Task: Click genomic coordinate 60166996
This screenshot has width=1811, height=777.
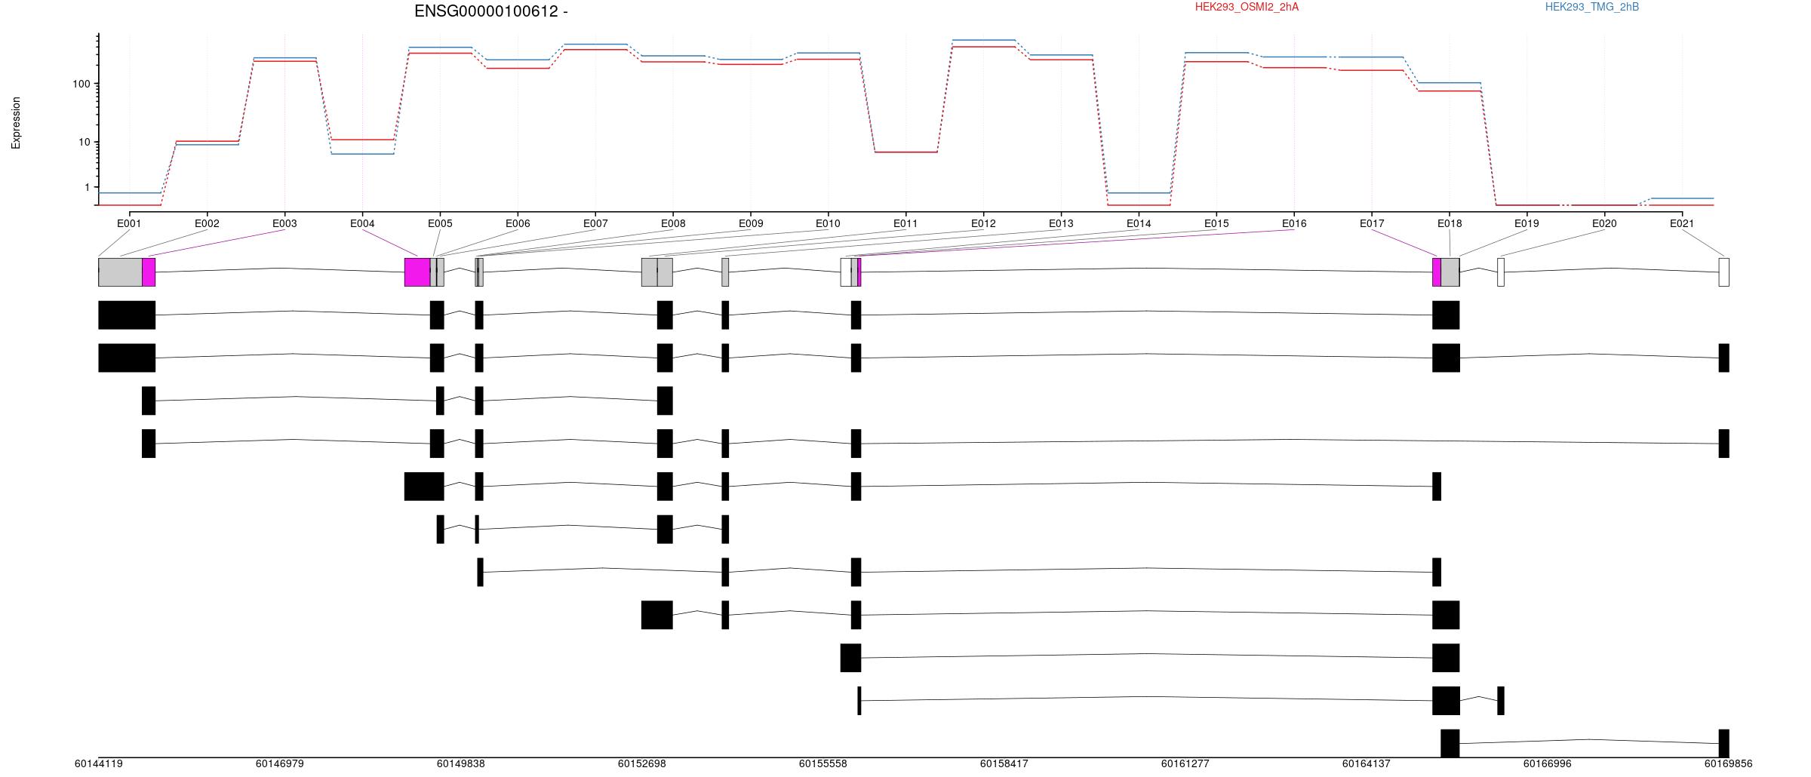Action: click(x=1548, y=764)
